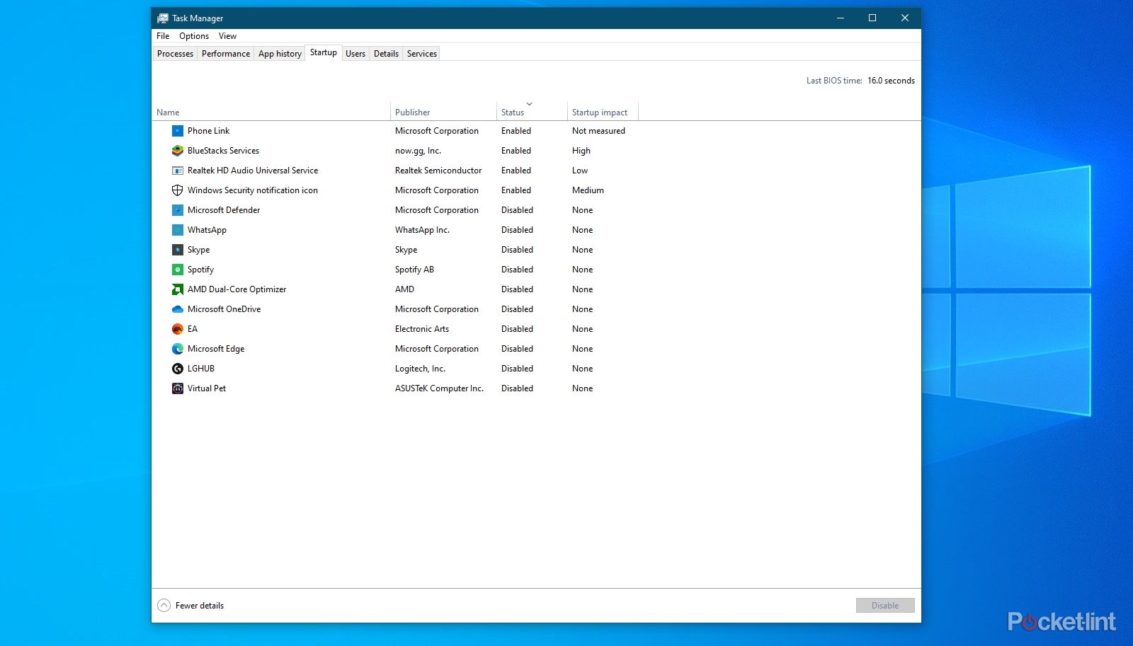
Task: Click the EA app icon
Action: coord(178,329)
